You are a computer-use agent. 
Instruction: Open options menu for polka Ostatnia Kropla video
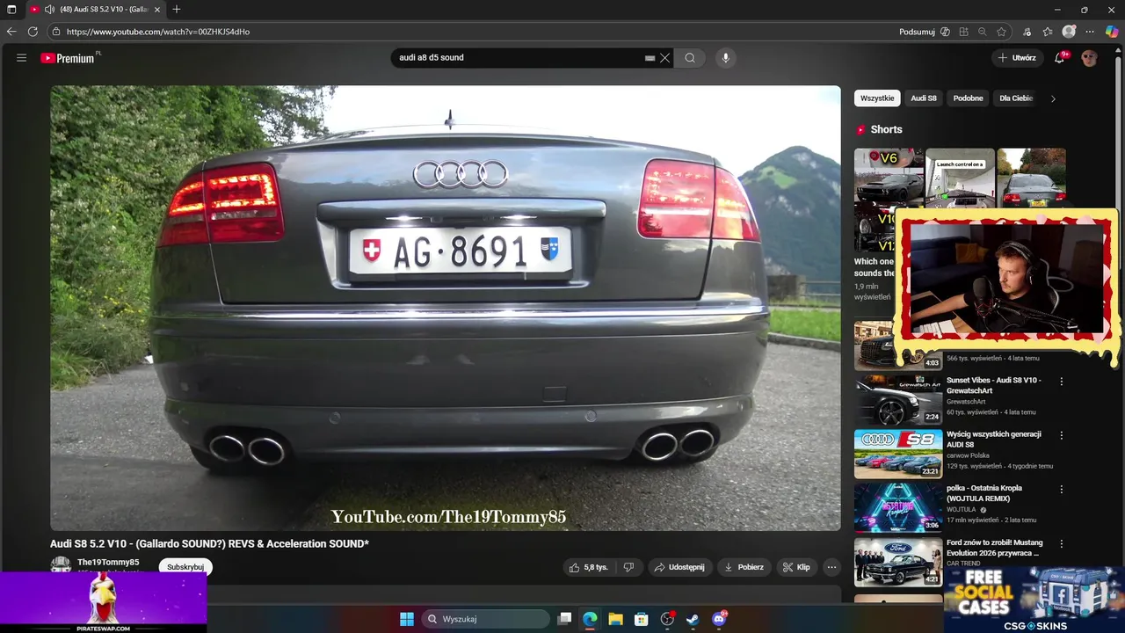[1061, 490]
